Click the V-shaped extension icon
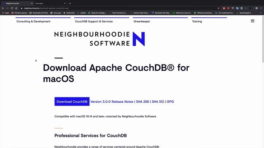The height and width of the screenshot is (148, 264). (233, 8)
